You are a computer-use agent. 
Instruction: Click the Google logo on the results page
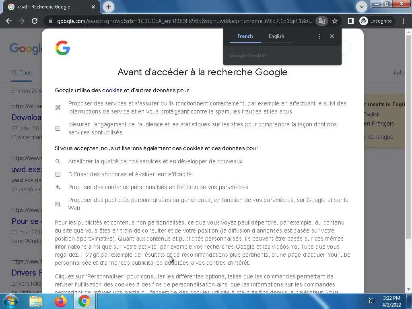pos(26,49)
